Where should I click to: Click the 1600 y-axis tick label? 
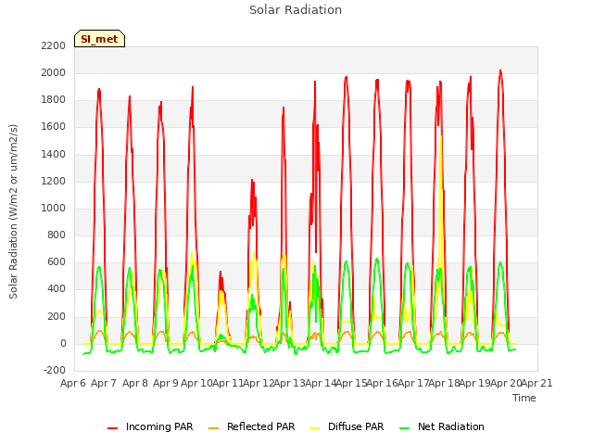tap(54, 127)
